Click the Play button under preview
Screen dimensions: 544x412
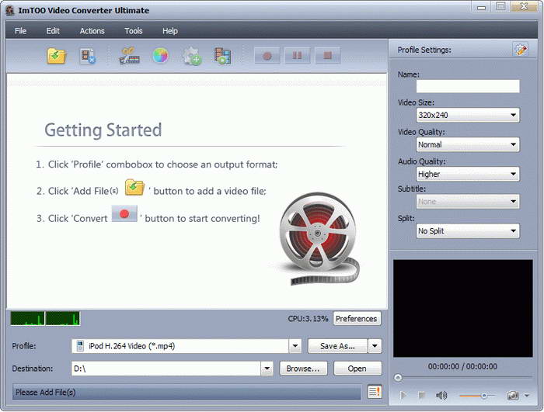coord(403,395)
